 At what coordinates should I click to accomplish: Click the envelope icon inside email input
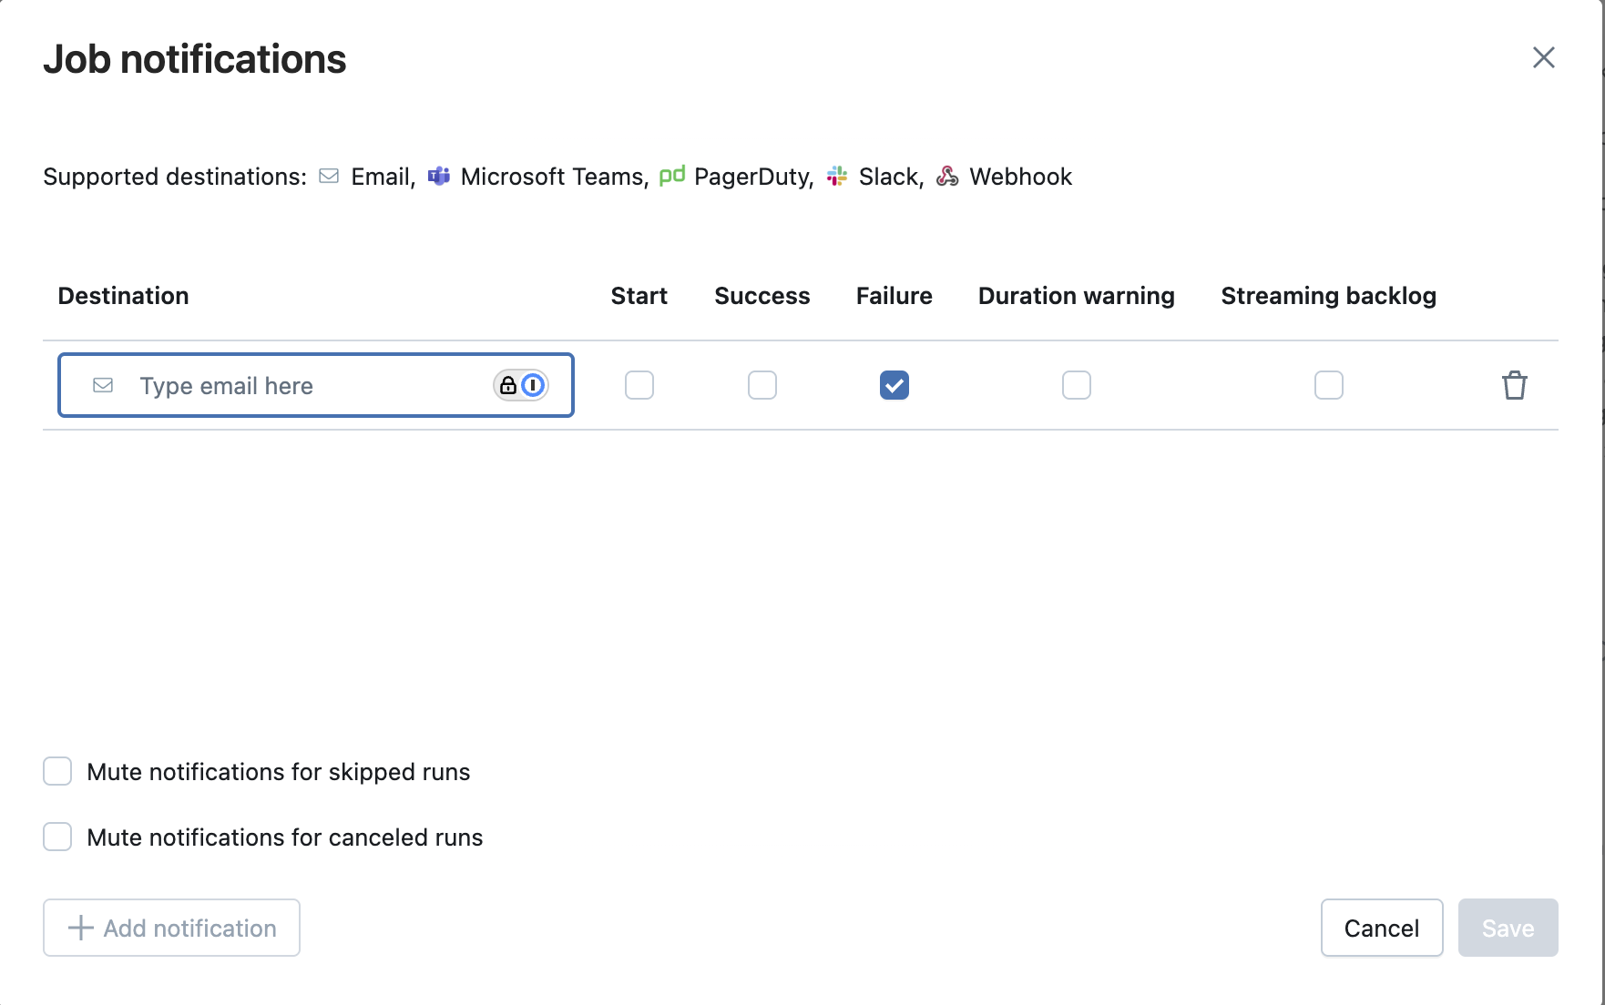(x=102, y=385)
